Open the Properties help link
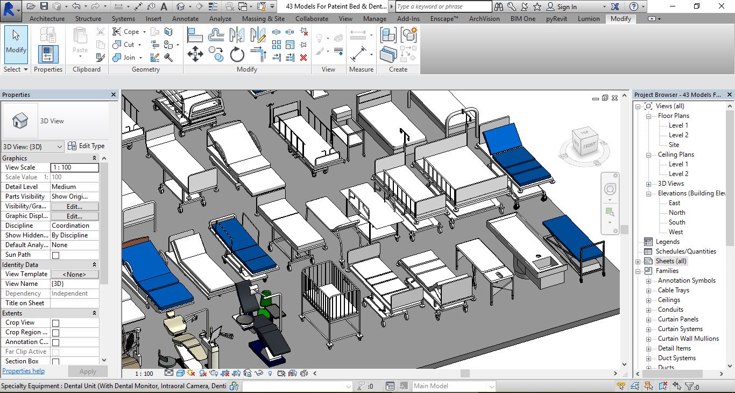 click(x=24, y=371)
